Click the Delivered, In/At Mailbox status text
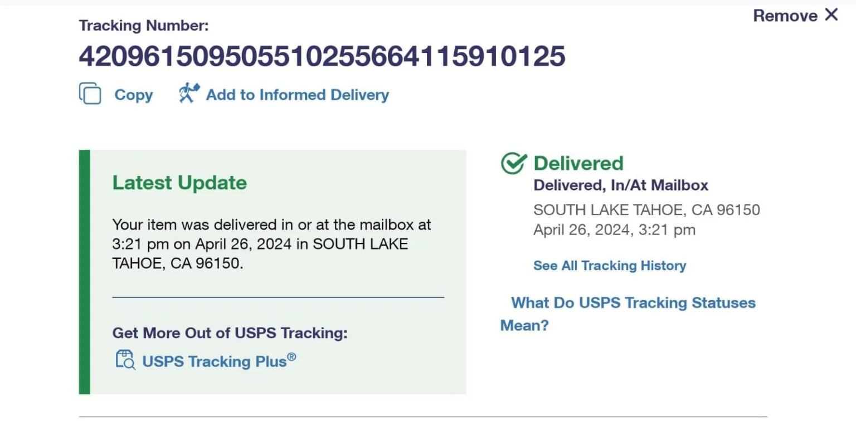Viewport: 856px width, 421px height. point(621,185)
